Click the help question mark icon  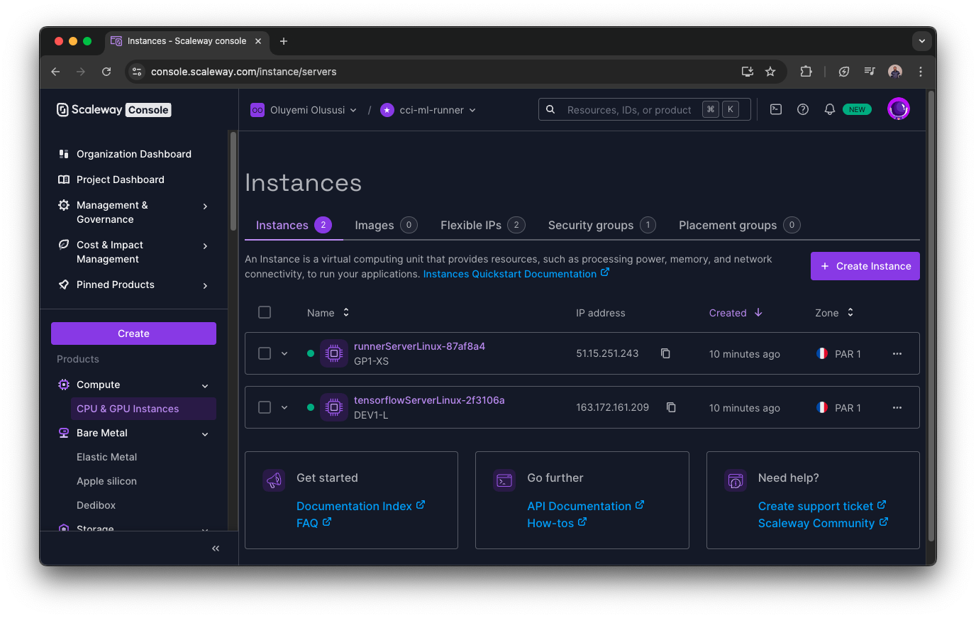point(802,109)
